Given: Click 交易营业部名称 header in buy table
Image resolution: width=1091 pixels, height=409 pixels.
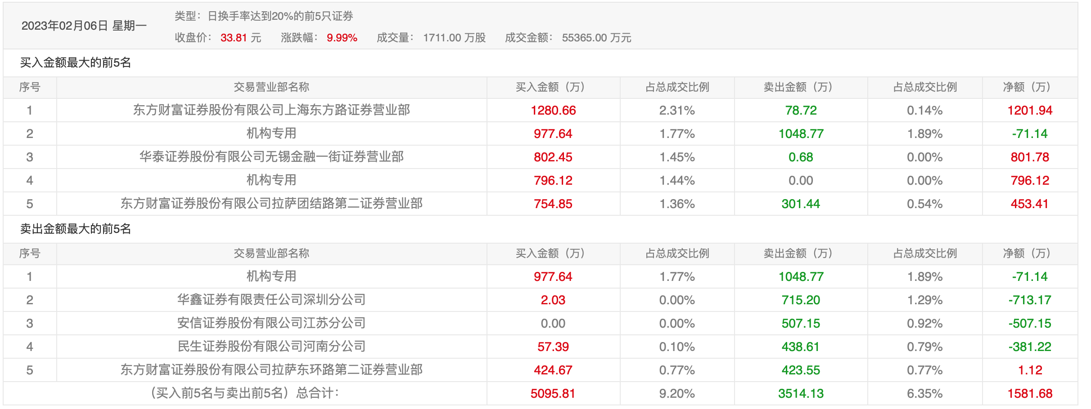Looking at the screenshot, I should [271, 87].
